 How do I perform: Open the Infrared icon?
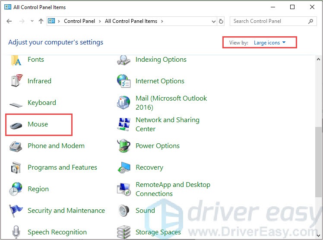point(16,81)
